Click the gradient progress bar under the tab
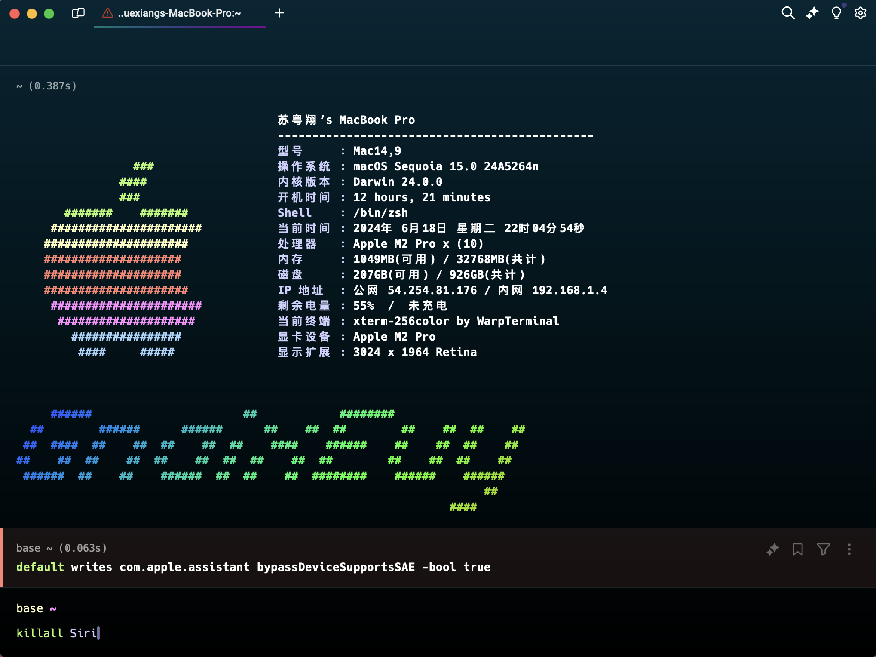This screenshot has height=657, width=876. [x=180, y=27]
